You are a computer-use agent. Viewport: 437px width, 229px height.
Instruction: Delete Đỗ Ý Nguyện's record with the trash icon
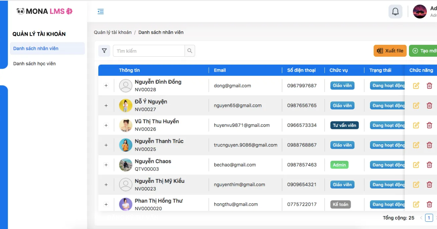[429, 105]
